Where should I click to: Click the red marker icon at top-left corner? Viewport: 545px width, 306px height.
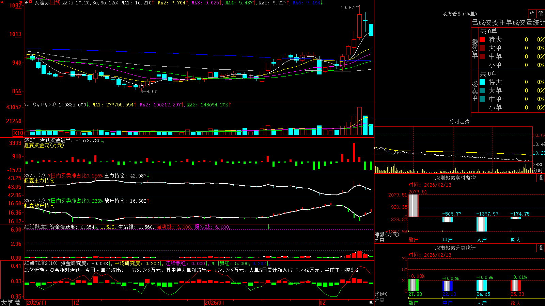click(2, 2)
